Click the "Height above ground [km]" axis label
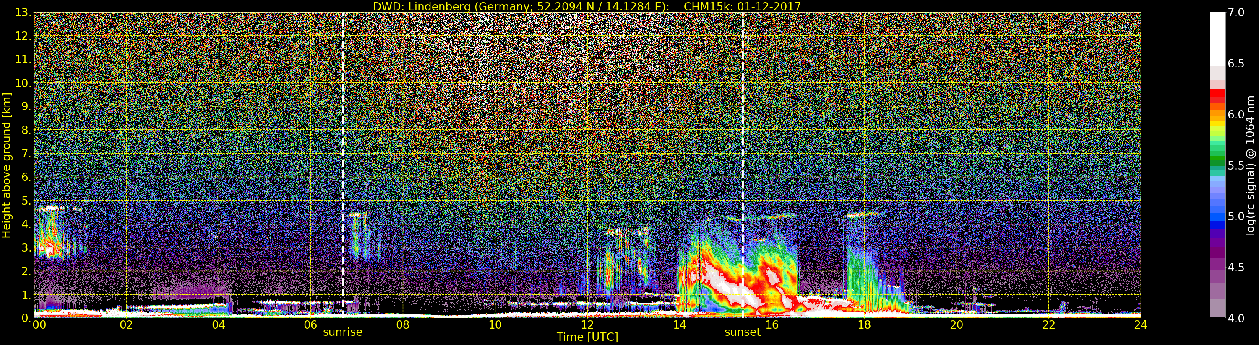The width and height of the screenshot is (1259, 345). pyautogui.click(x=6, y=165)
